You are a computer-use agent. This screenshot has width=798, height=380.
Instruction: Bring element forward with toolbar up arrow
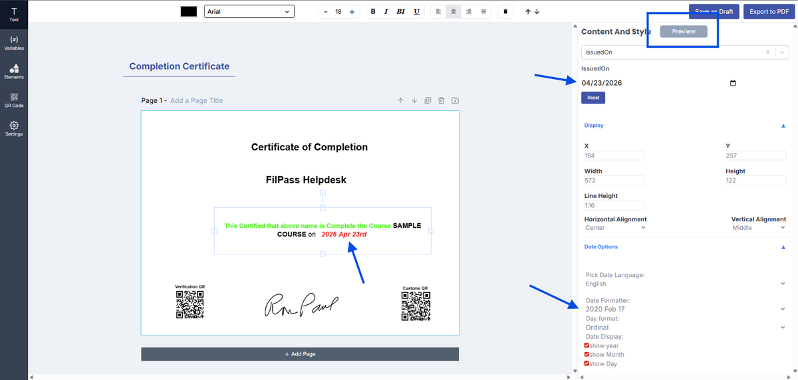pos(528,12)
